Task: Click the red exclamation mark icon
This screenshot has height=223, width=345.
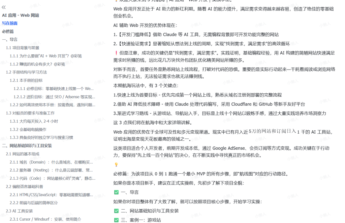Action: click(x=116, y=53)
